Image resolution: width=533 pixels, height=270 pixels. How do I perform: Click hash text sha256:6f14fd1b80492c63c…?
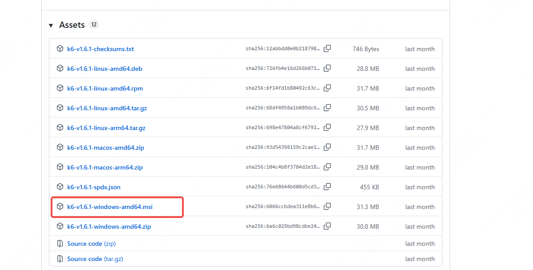(283, 88)
